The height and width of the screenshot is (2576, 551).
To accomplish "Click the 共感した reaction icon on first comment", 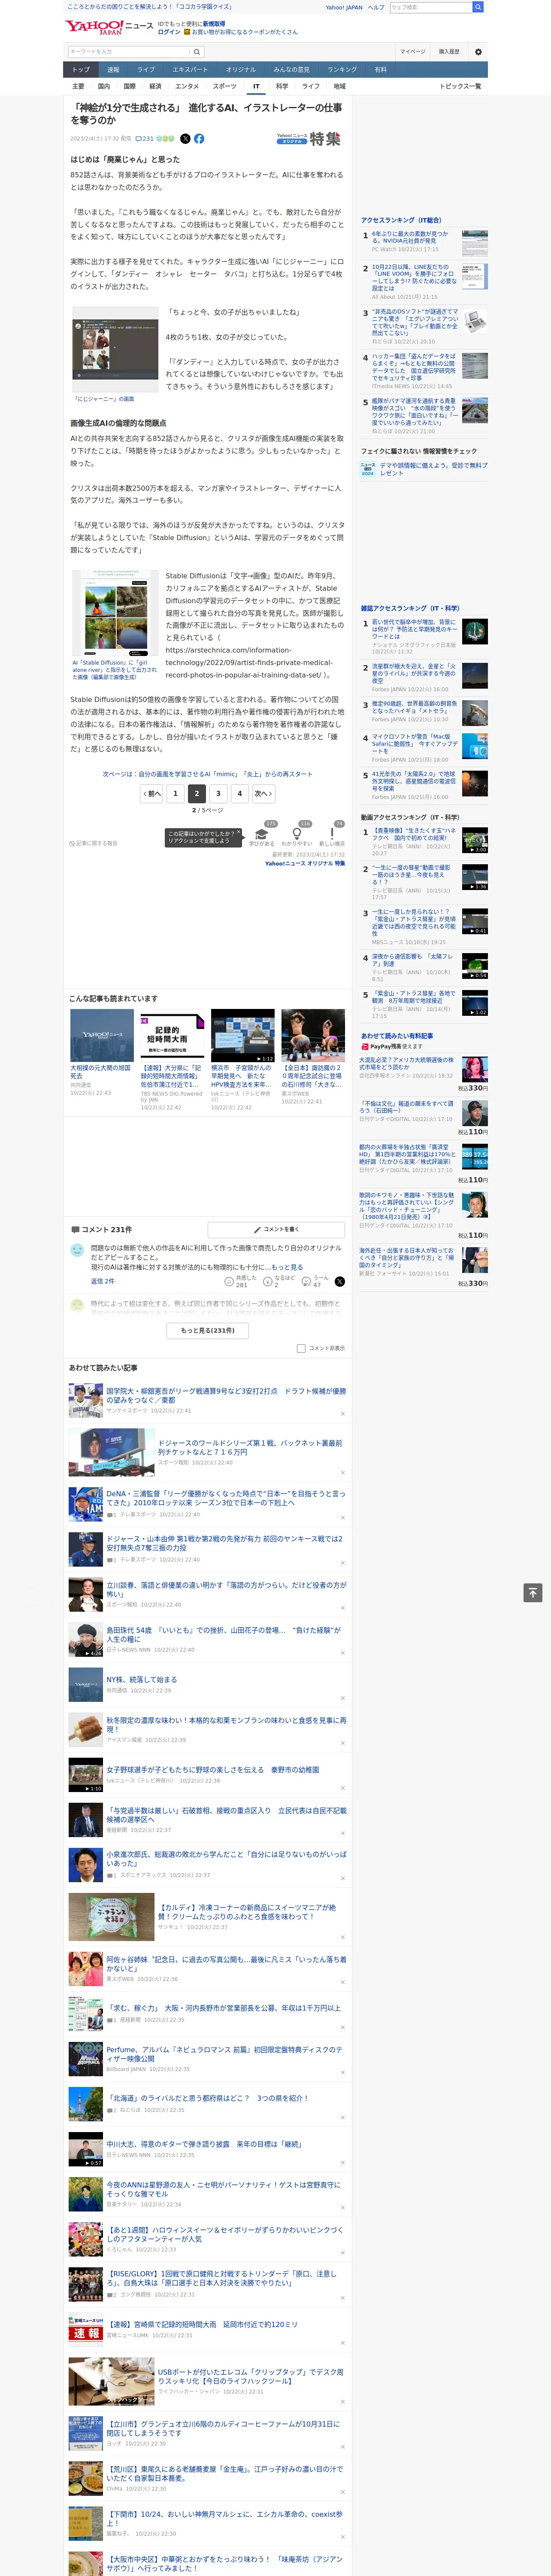I will click(x=229, y=1281).
